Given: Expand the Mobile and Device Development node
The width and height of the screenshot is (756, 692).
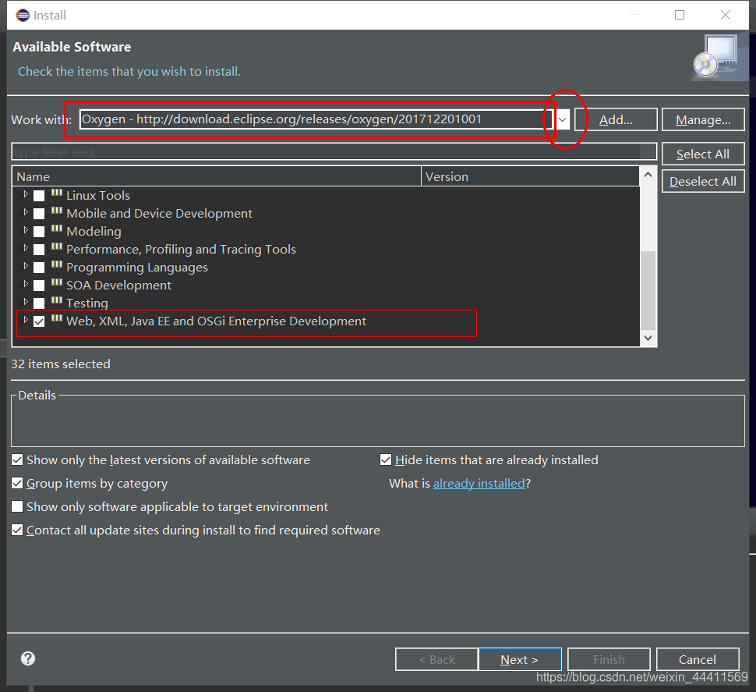Looking at the screenshot, I should 26,212.
